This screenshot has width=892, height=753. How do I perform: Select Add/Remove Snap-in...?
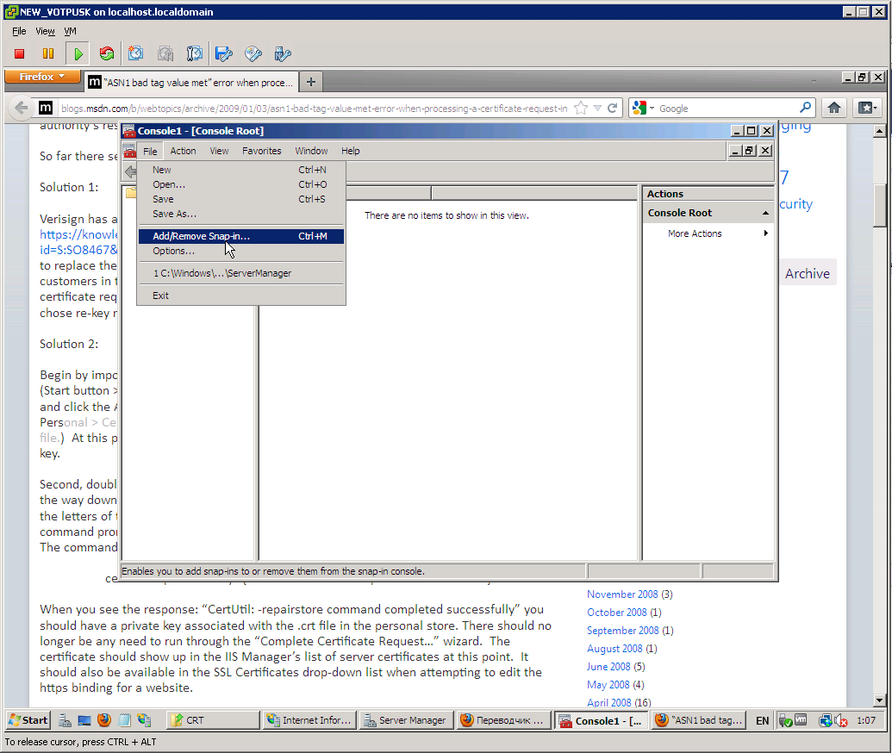pos(241,236)
